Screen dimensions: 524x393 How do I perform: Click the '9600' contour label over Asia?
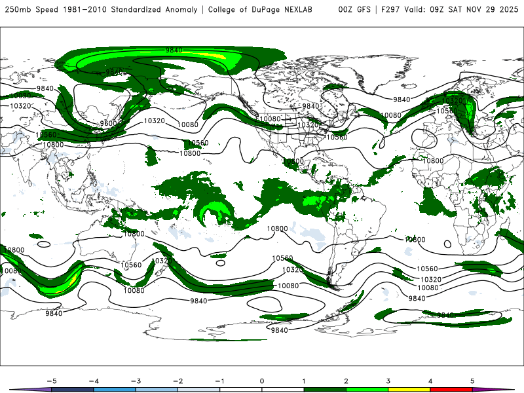pos(108,123)
